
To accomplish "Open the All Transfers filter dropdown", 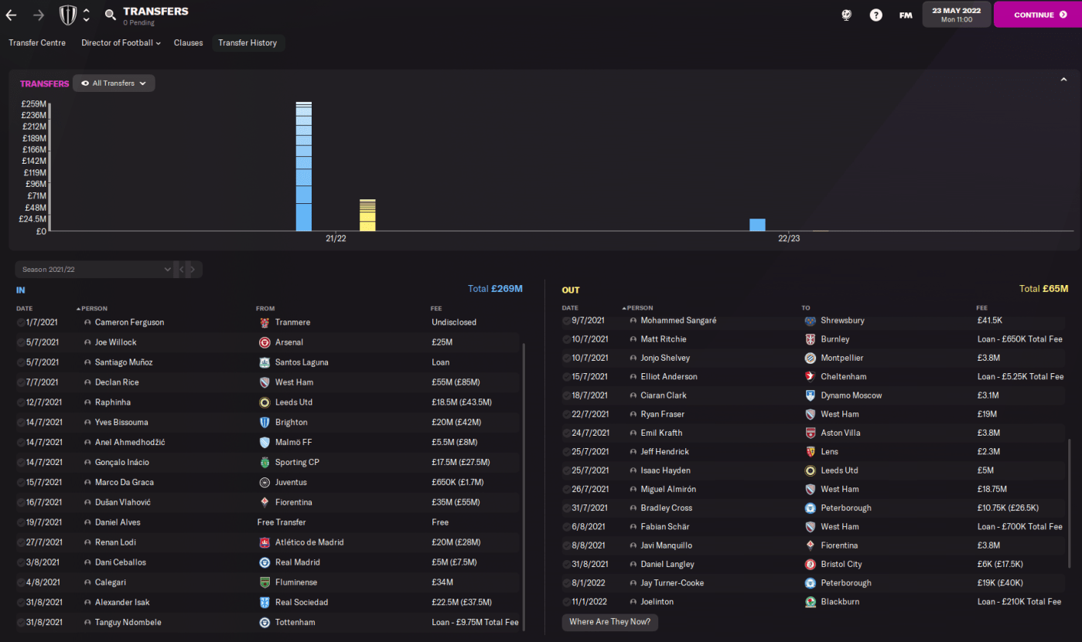I will point(114,83).
